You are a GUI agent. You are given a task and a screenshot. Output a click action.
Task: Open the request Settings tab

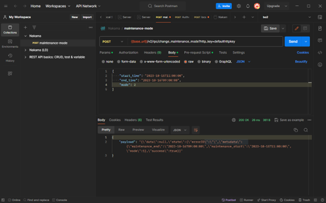(x=239, y=53)
